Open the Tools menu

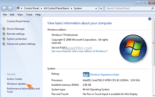(29, 15)
